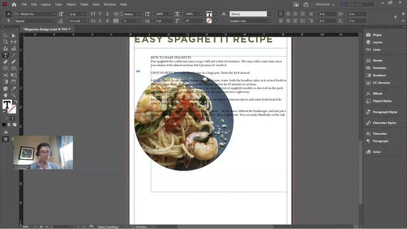Screen dimensions: 407x229
Task: Select the Pen tool
Action: 6,62
